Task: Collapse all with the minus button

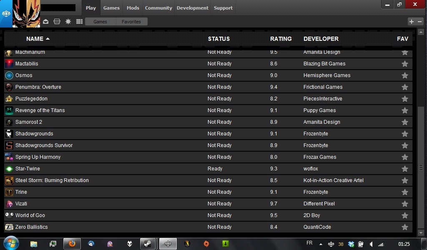Action: coord(419,22)
